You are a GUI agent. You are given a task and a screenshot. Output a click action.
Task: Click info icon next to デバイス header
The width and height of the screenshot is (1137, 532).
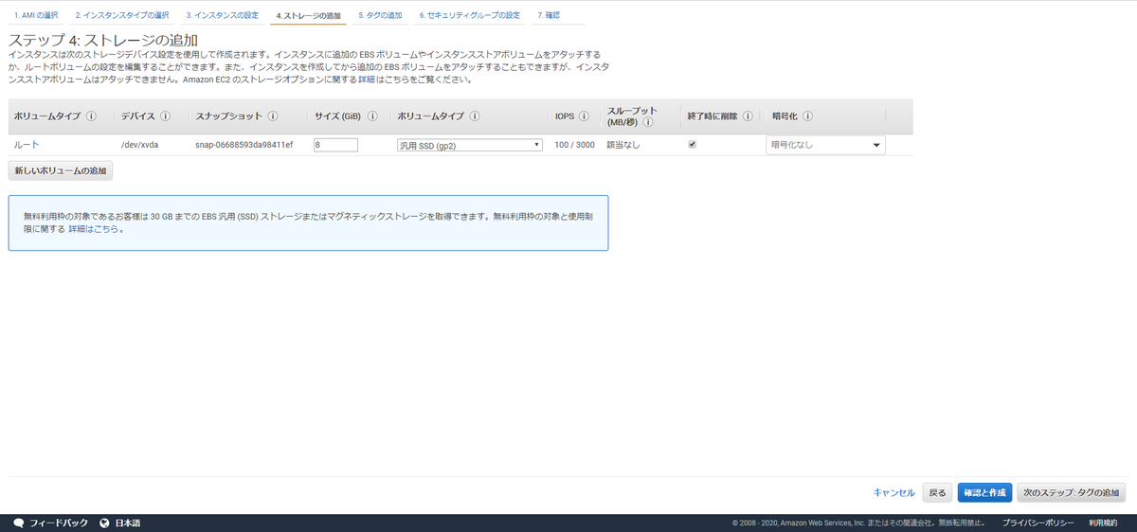165,116
